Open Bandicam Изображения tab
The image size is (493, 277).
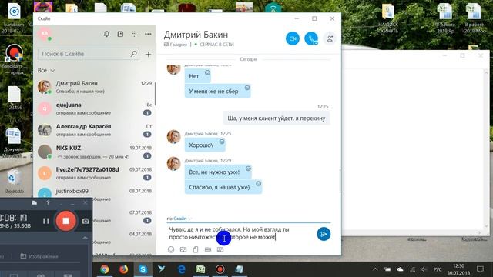39,256
